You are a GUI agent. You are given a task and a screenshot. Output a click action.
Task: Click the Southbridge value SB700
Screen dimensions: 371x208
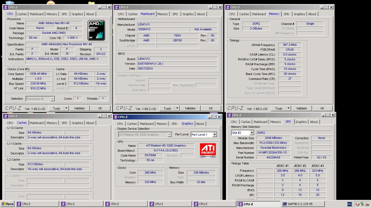tap(178, 40)
